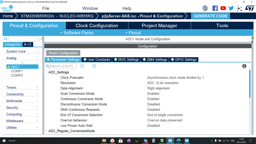Open Microsoft Store from the taskbar
This screenshot has height=144, width=256.
click(121, 141)
